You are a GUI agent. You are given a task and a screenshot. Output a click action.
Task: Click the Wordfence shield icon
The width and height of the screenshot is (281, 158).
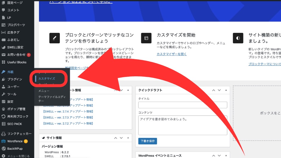[x=3, y=141]
